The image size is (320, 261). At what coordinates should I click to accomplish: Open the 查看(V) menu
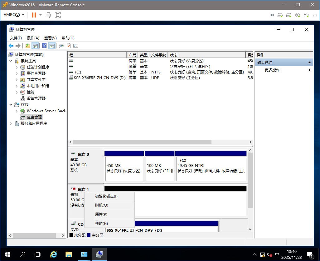click(x=51, y=38)
